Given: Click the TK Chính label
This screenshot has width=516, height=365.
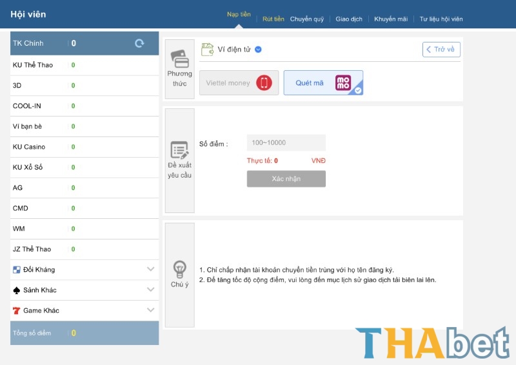Looking at the screenshot, I should 28,43.
